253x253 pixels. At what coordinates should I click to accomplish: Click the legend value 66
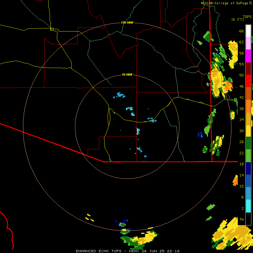click(x=241, y=31)
